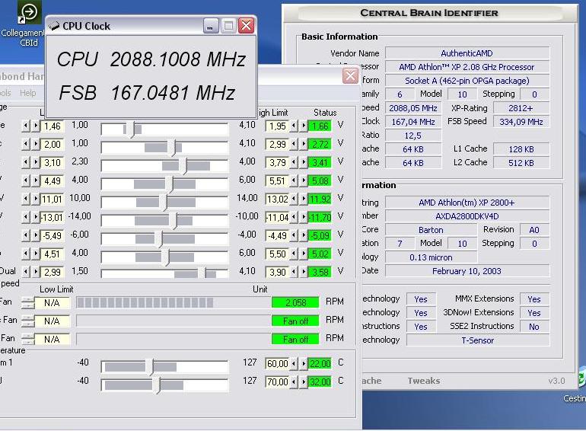Screen dimensions: 586x431
Task: Open the Collegamento CBId desktop shortcut
Action: (28, 23)
